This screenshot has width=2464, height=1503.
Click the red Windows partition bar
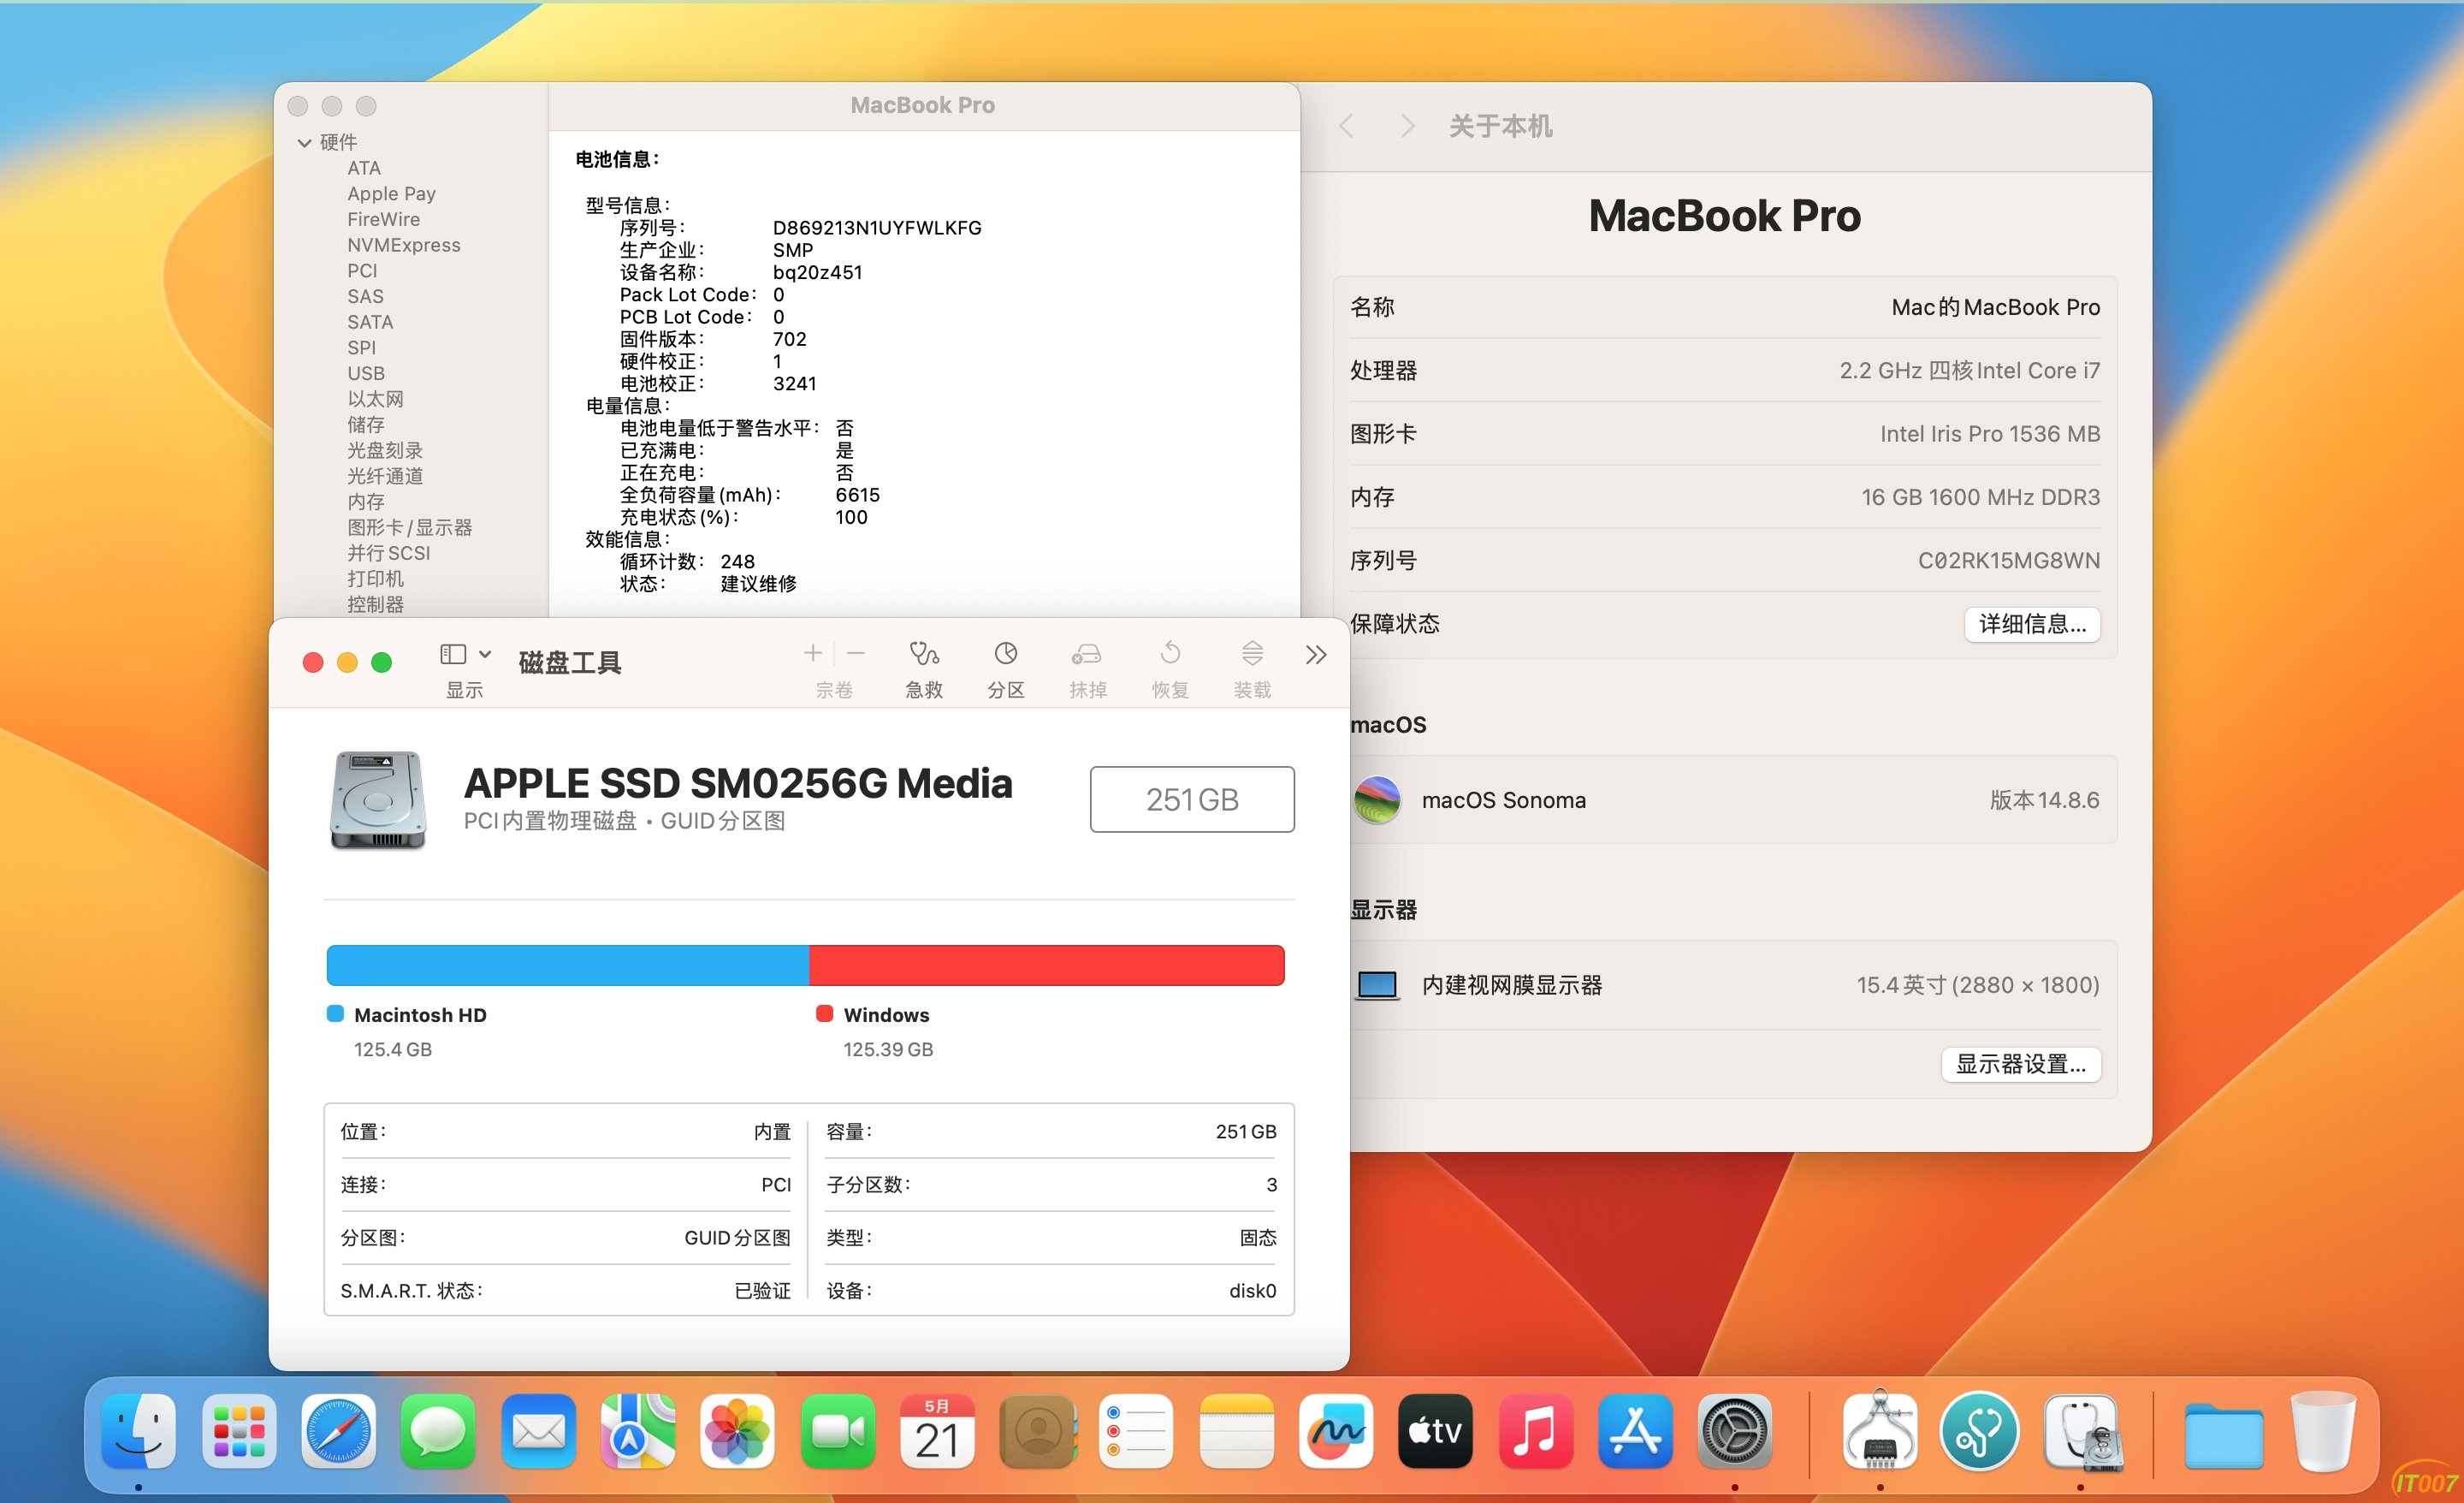pyautogui.click(x=1047, y=965)
